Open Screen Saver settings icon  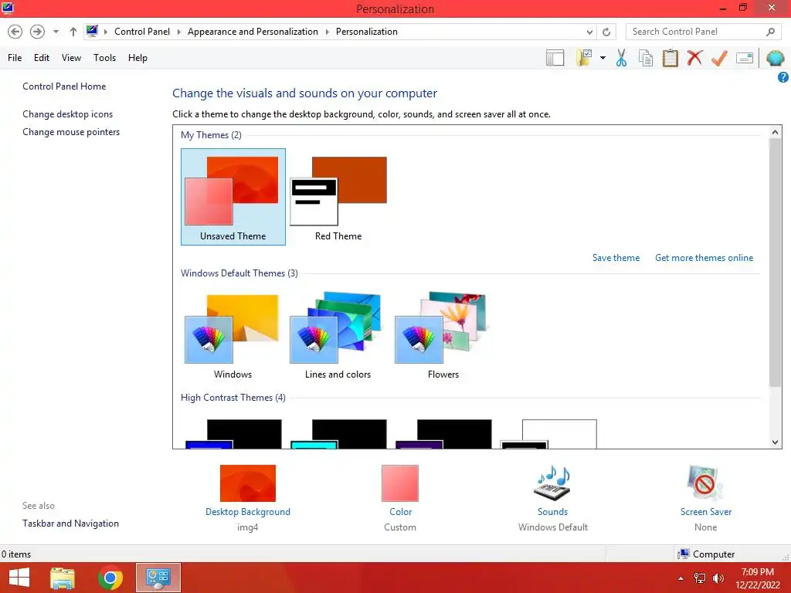click(x=705, y=483)
